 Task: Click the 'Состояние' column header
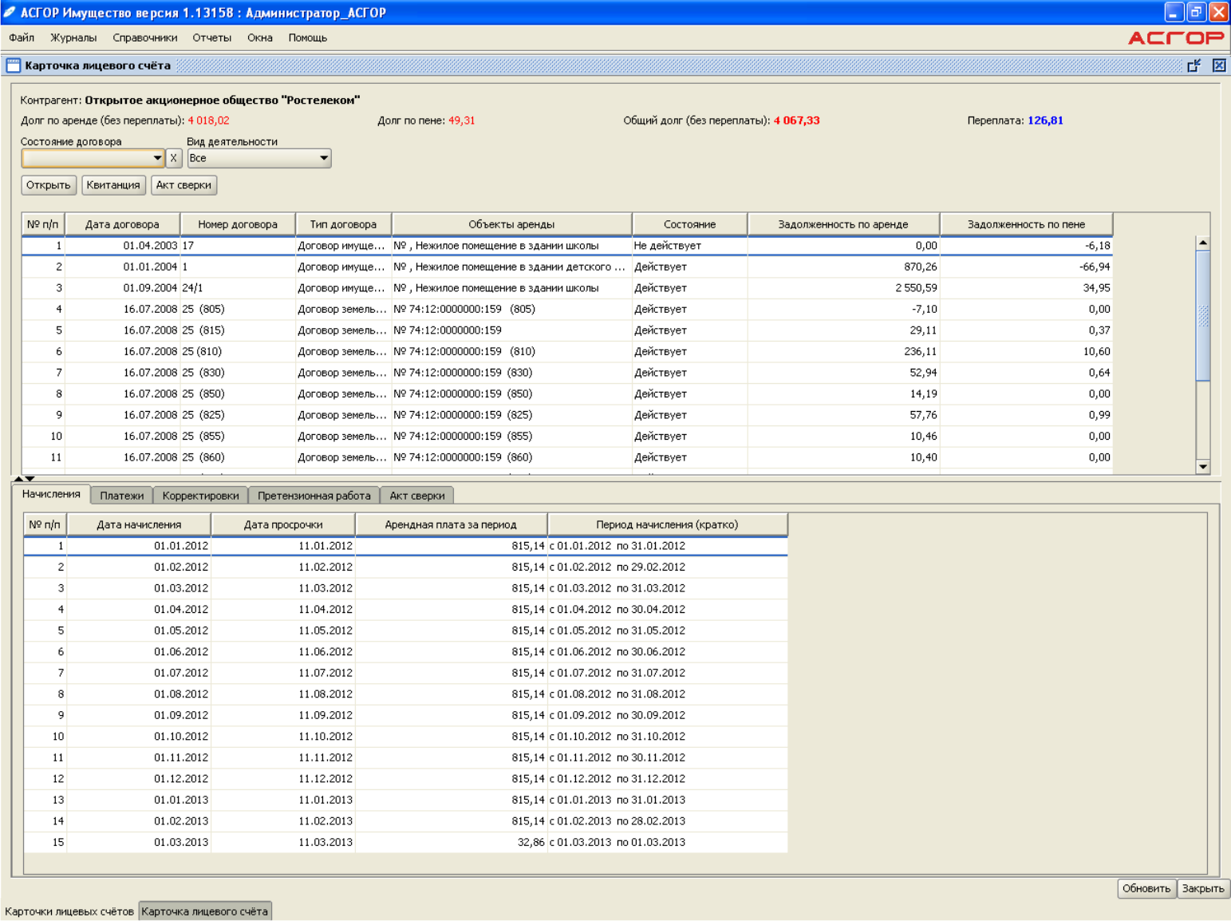[x=689, y=224]
